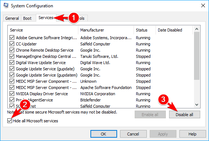Switch to the General tab
This screenshot has height=141, width=209.
pyautogui.click(x=12, y=18)
